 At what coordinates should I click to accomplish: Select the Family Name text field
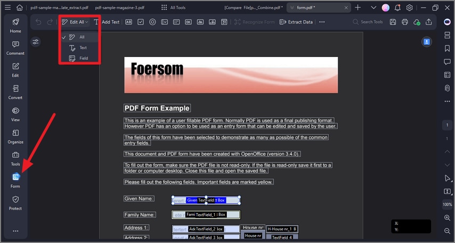(x=206, y=215)
